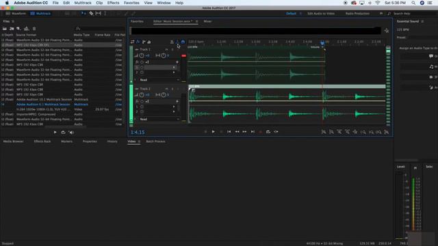Viewport: 438px width, 246px height.
Task: Select the Razor tool in the toolbar
Action: pyautogui.click(x=91, y=13)
